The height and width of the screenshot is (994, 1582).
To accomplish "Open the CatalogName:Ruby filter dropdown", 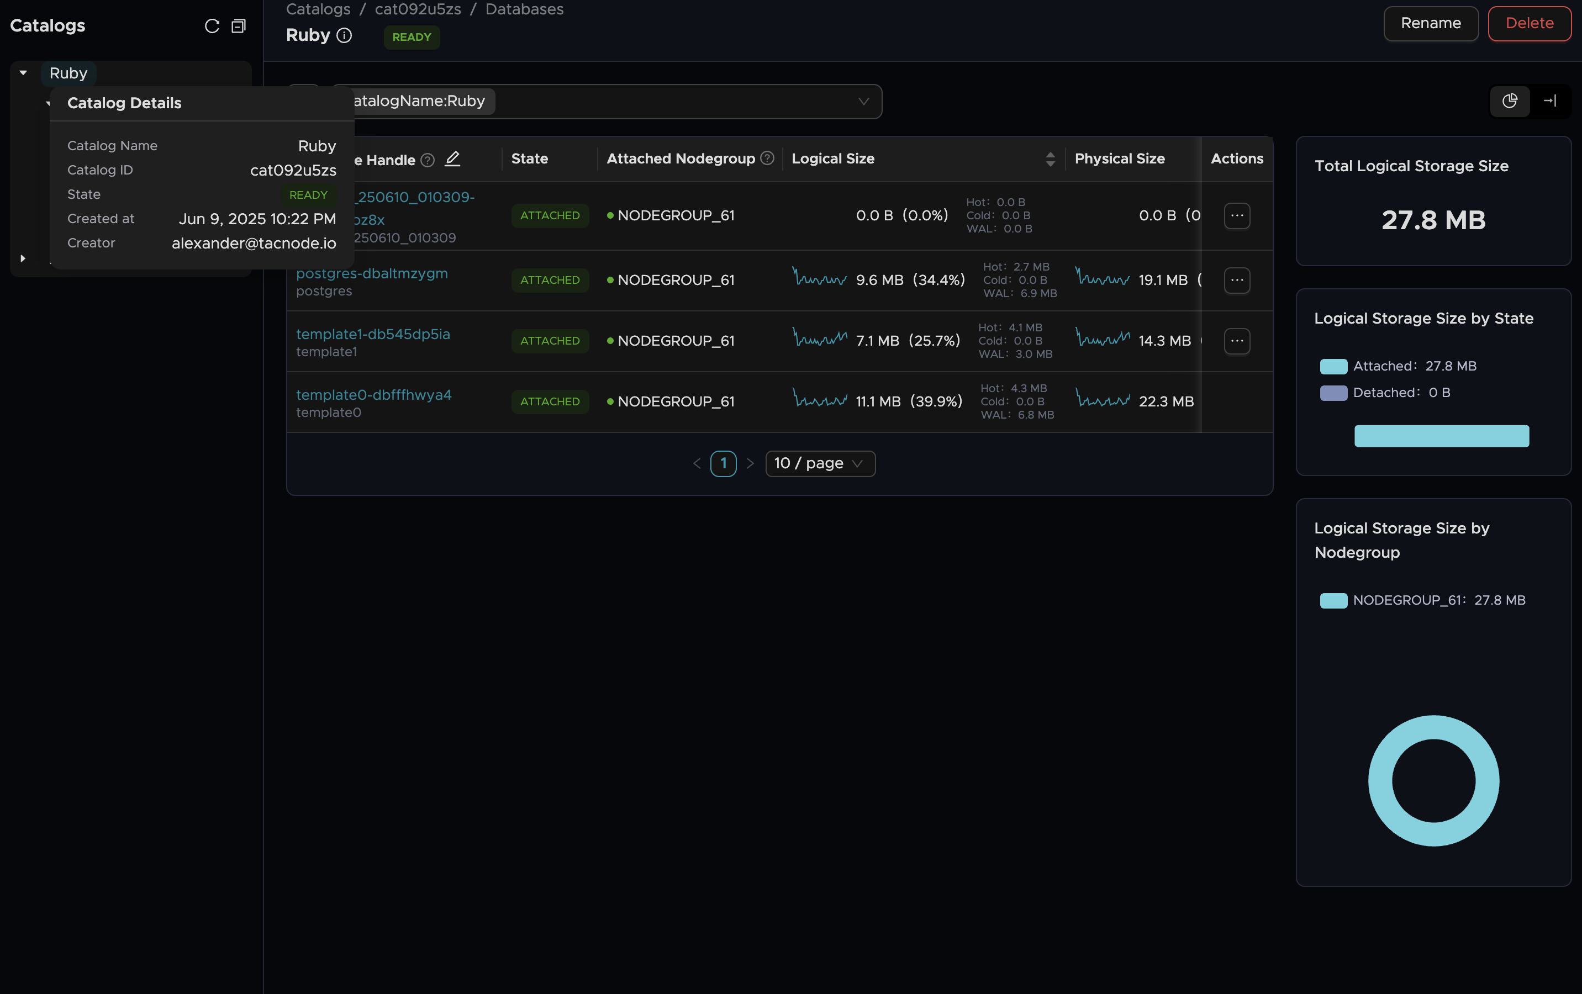I will pyautogui.click(x=863, y=101).
